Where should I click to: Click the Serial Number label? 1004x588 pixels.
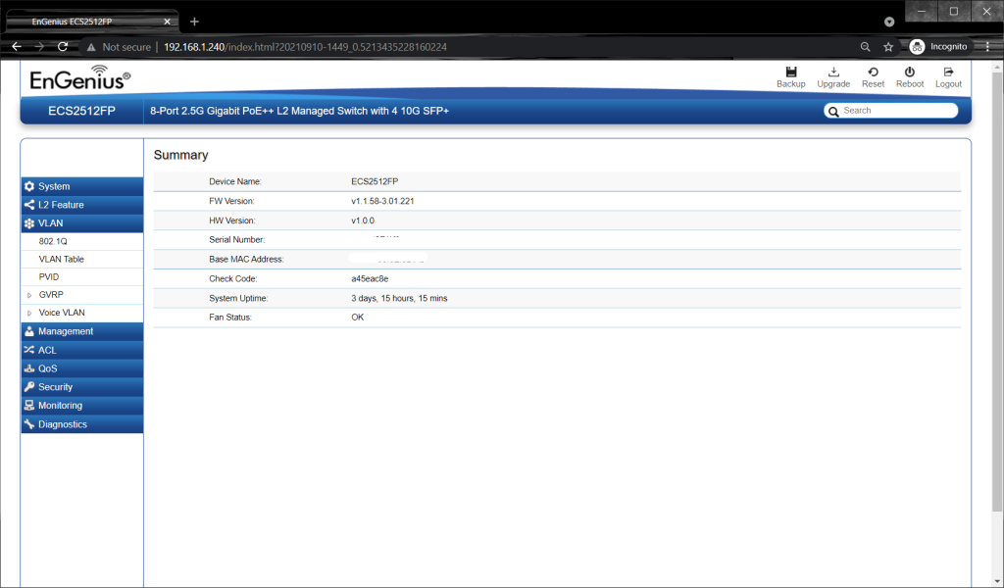[x=236, y=240]
